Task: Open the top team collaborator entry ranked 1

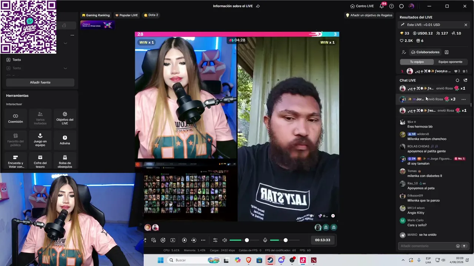Action: (434, 71)
